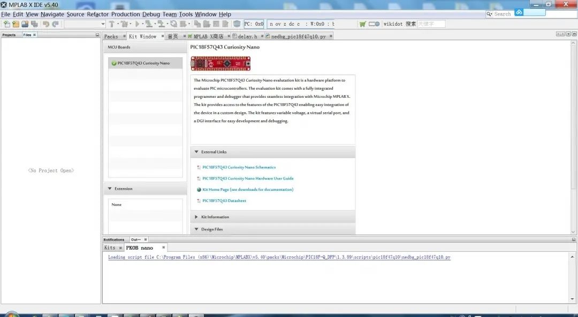The width and height of the screenshot is (578, 317).
Task: Click the Build Project hammer icon
Action: pyautogui.click(x=111, y=24)
